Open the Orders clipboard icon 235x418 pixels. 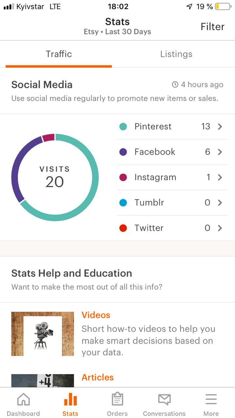tap(117, 399)
